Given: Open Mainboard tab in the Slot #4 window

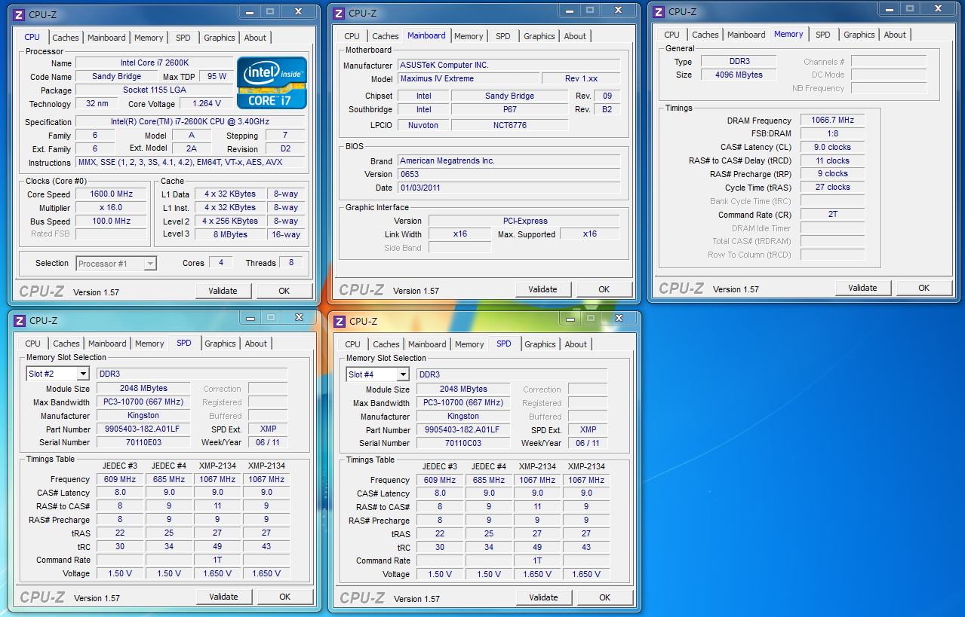Looking at the screenshot, I should click(x=427, y=344).
